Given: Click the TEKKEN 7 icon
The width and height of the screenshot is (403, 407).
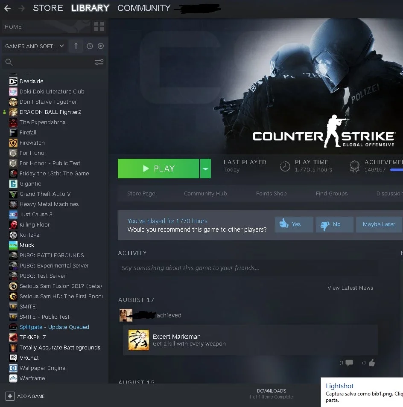Looking at the screenshot, I should click(13, 337).
